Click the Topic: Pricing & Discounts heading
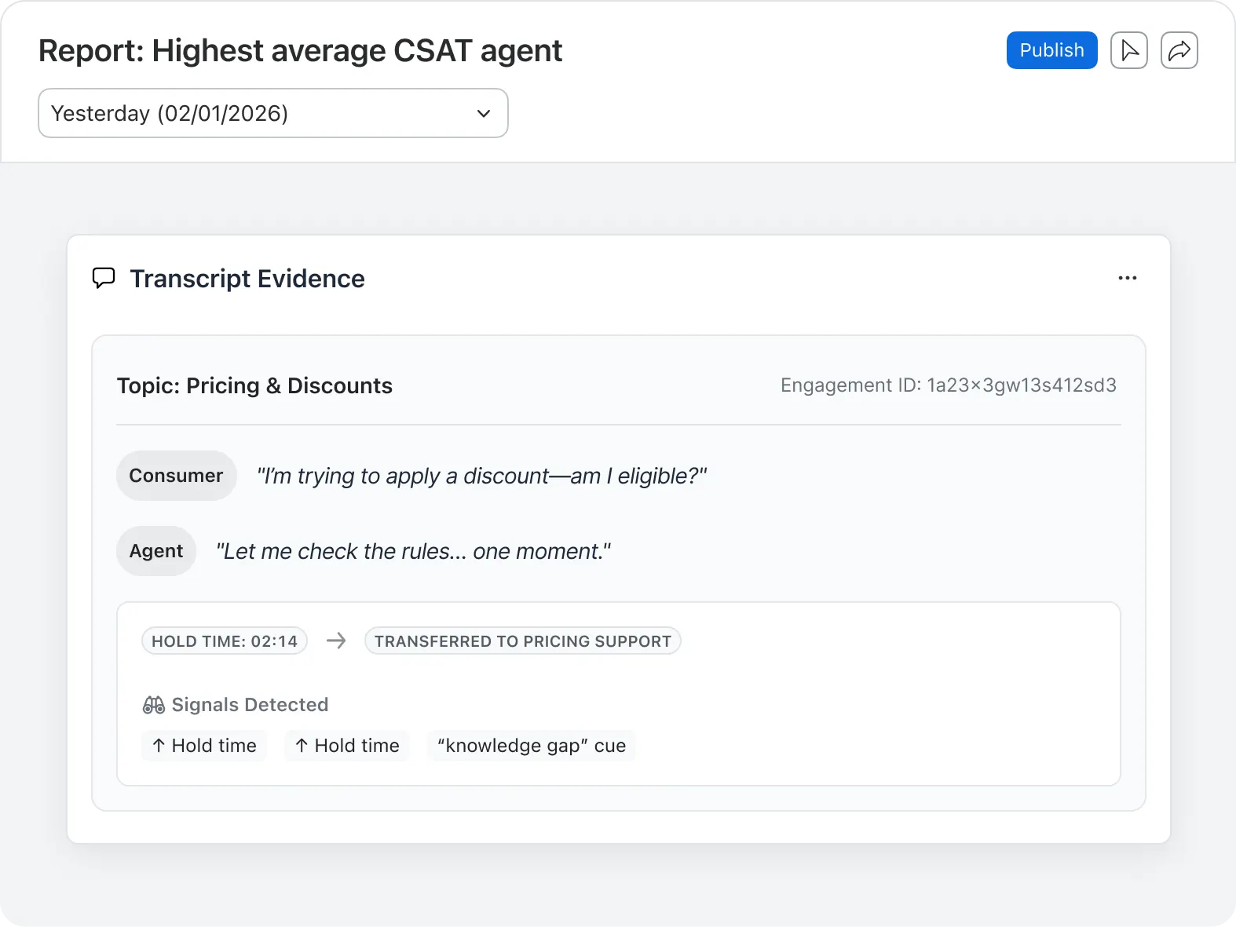 pyautogui.click(x=254, y=385)
